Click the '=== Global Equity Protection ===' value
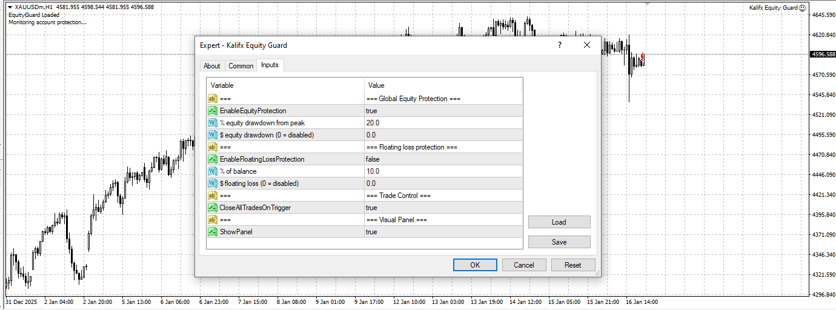The height and width of the screenshot is (310, 836). point(413,99)
